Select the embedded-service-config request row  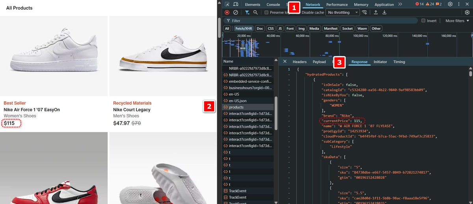coord(248,81)
